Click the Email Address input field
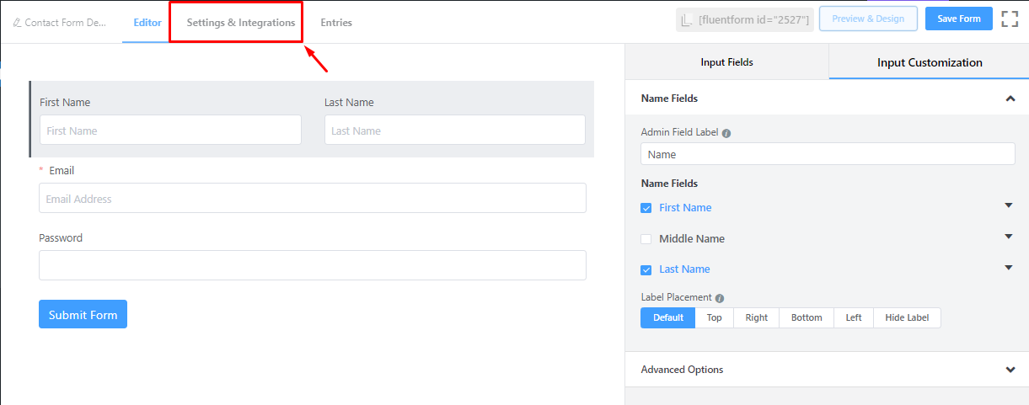 312,199
